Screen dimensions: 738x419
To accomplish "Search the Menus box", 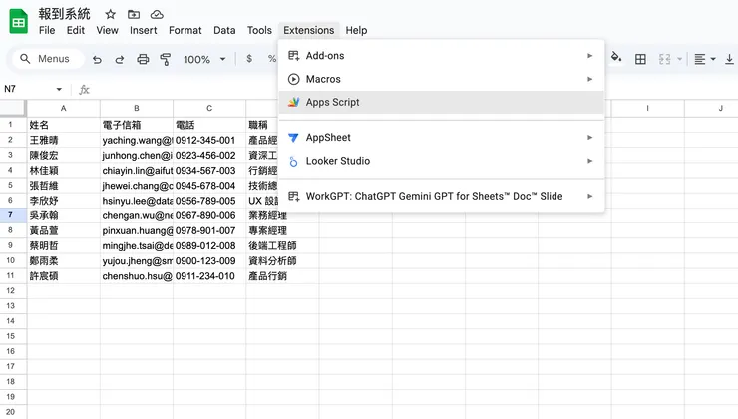I will [x=48, y=59].
